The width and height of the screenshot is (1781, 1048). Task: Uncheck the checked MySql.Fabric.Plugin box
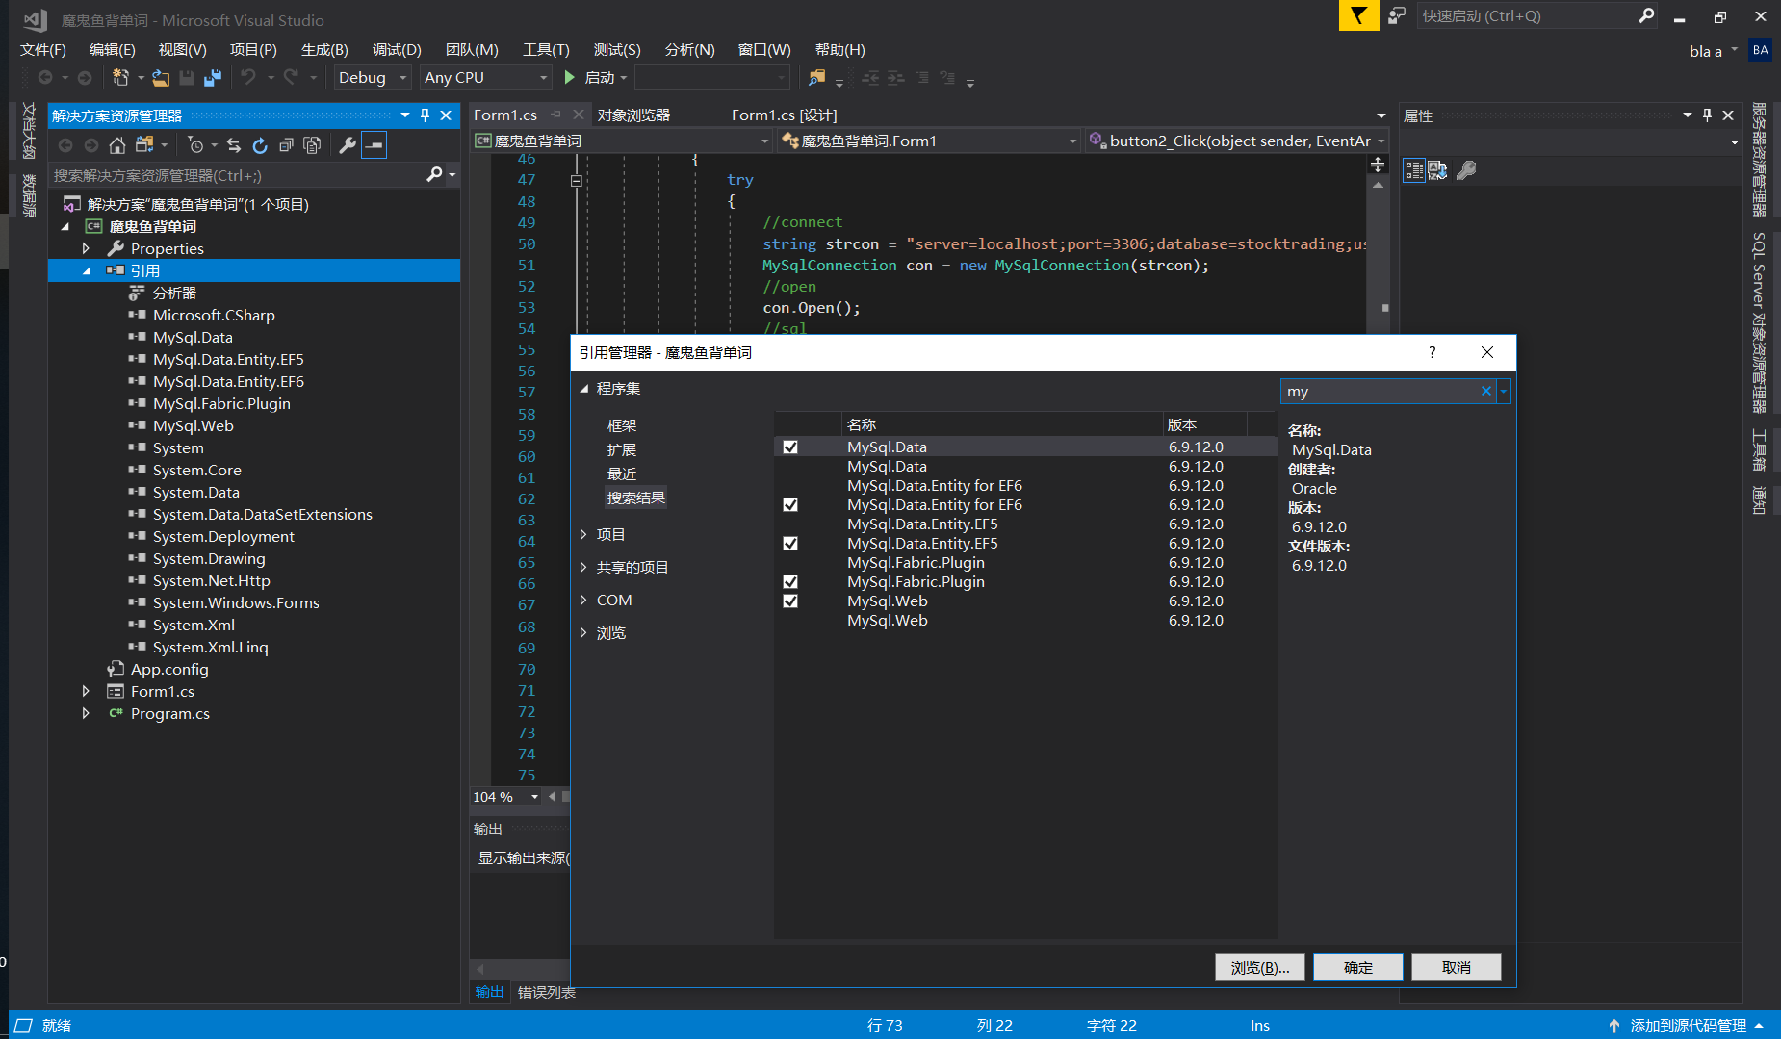tap(790, 582)
